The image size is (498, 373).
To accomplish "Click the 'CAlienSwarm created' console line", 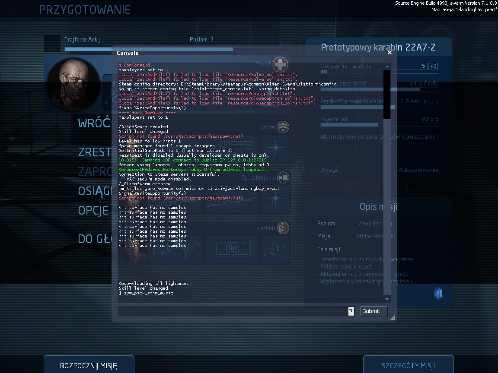I will pyautogui.click(x=143, y=127).
